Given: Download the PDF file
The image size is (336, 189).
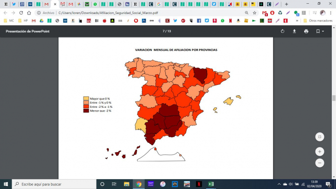Looking at the screenshot, I should click(x=294, y=31).
